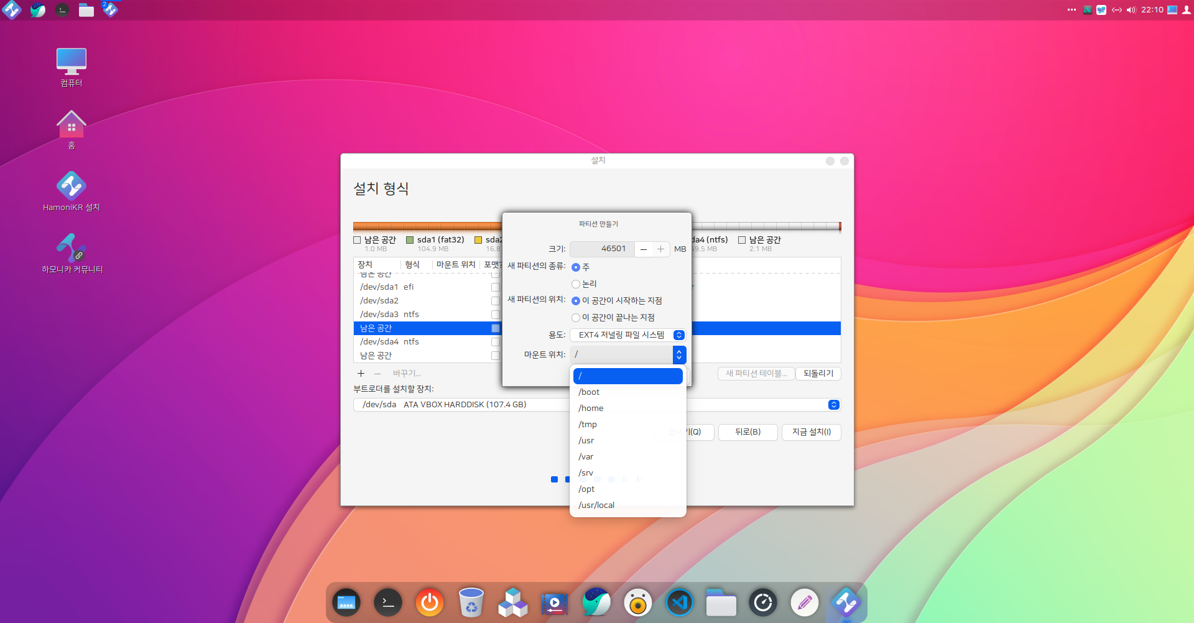Choose 'end of this space' location option
This screenshot has width=1194, height=623.
tap(576, 318)
